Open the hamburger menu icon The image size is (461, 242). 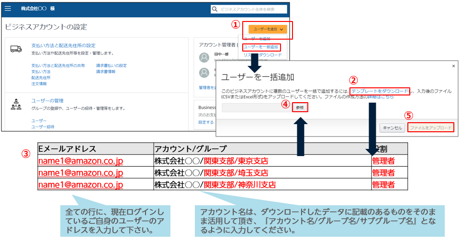click(8, 9)
